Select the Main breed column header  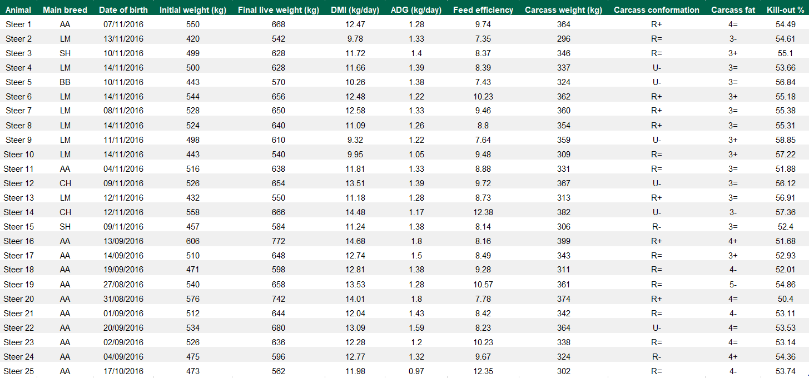65,10
